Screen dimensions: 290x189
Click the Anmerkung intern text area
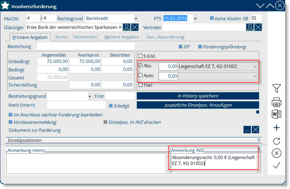tap(85, 164)
